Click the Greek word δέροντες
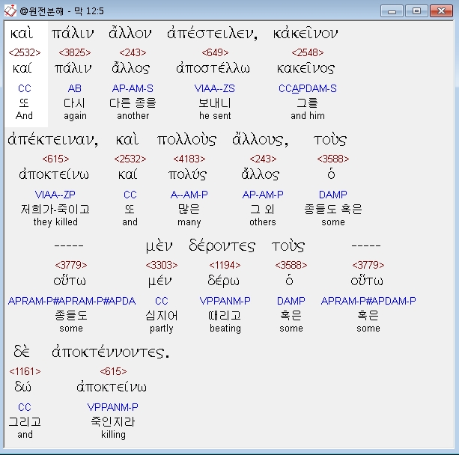 [222, 245]
